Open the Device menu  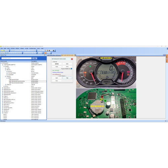[x=17, y=48]
